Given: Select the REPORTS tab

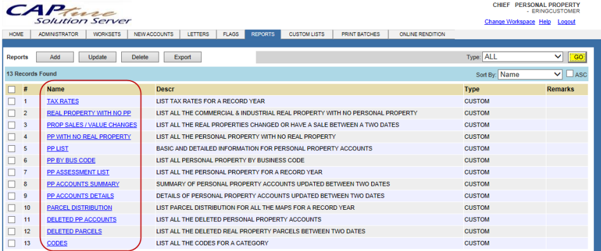Looking at the screenshot, I should click(x=263, y=34).
